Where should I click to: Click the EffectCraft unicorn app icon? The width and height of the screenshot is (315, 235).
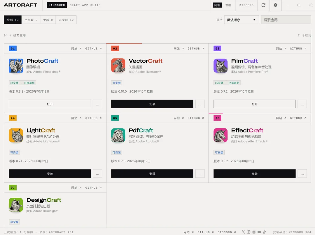[x=220, y=135]
